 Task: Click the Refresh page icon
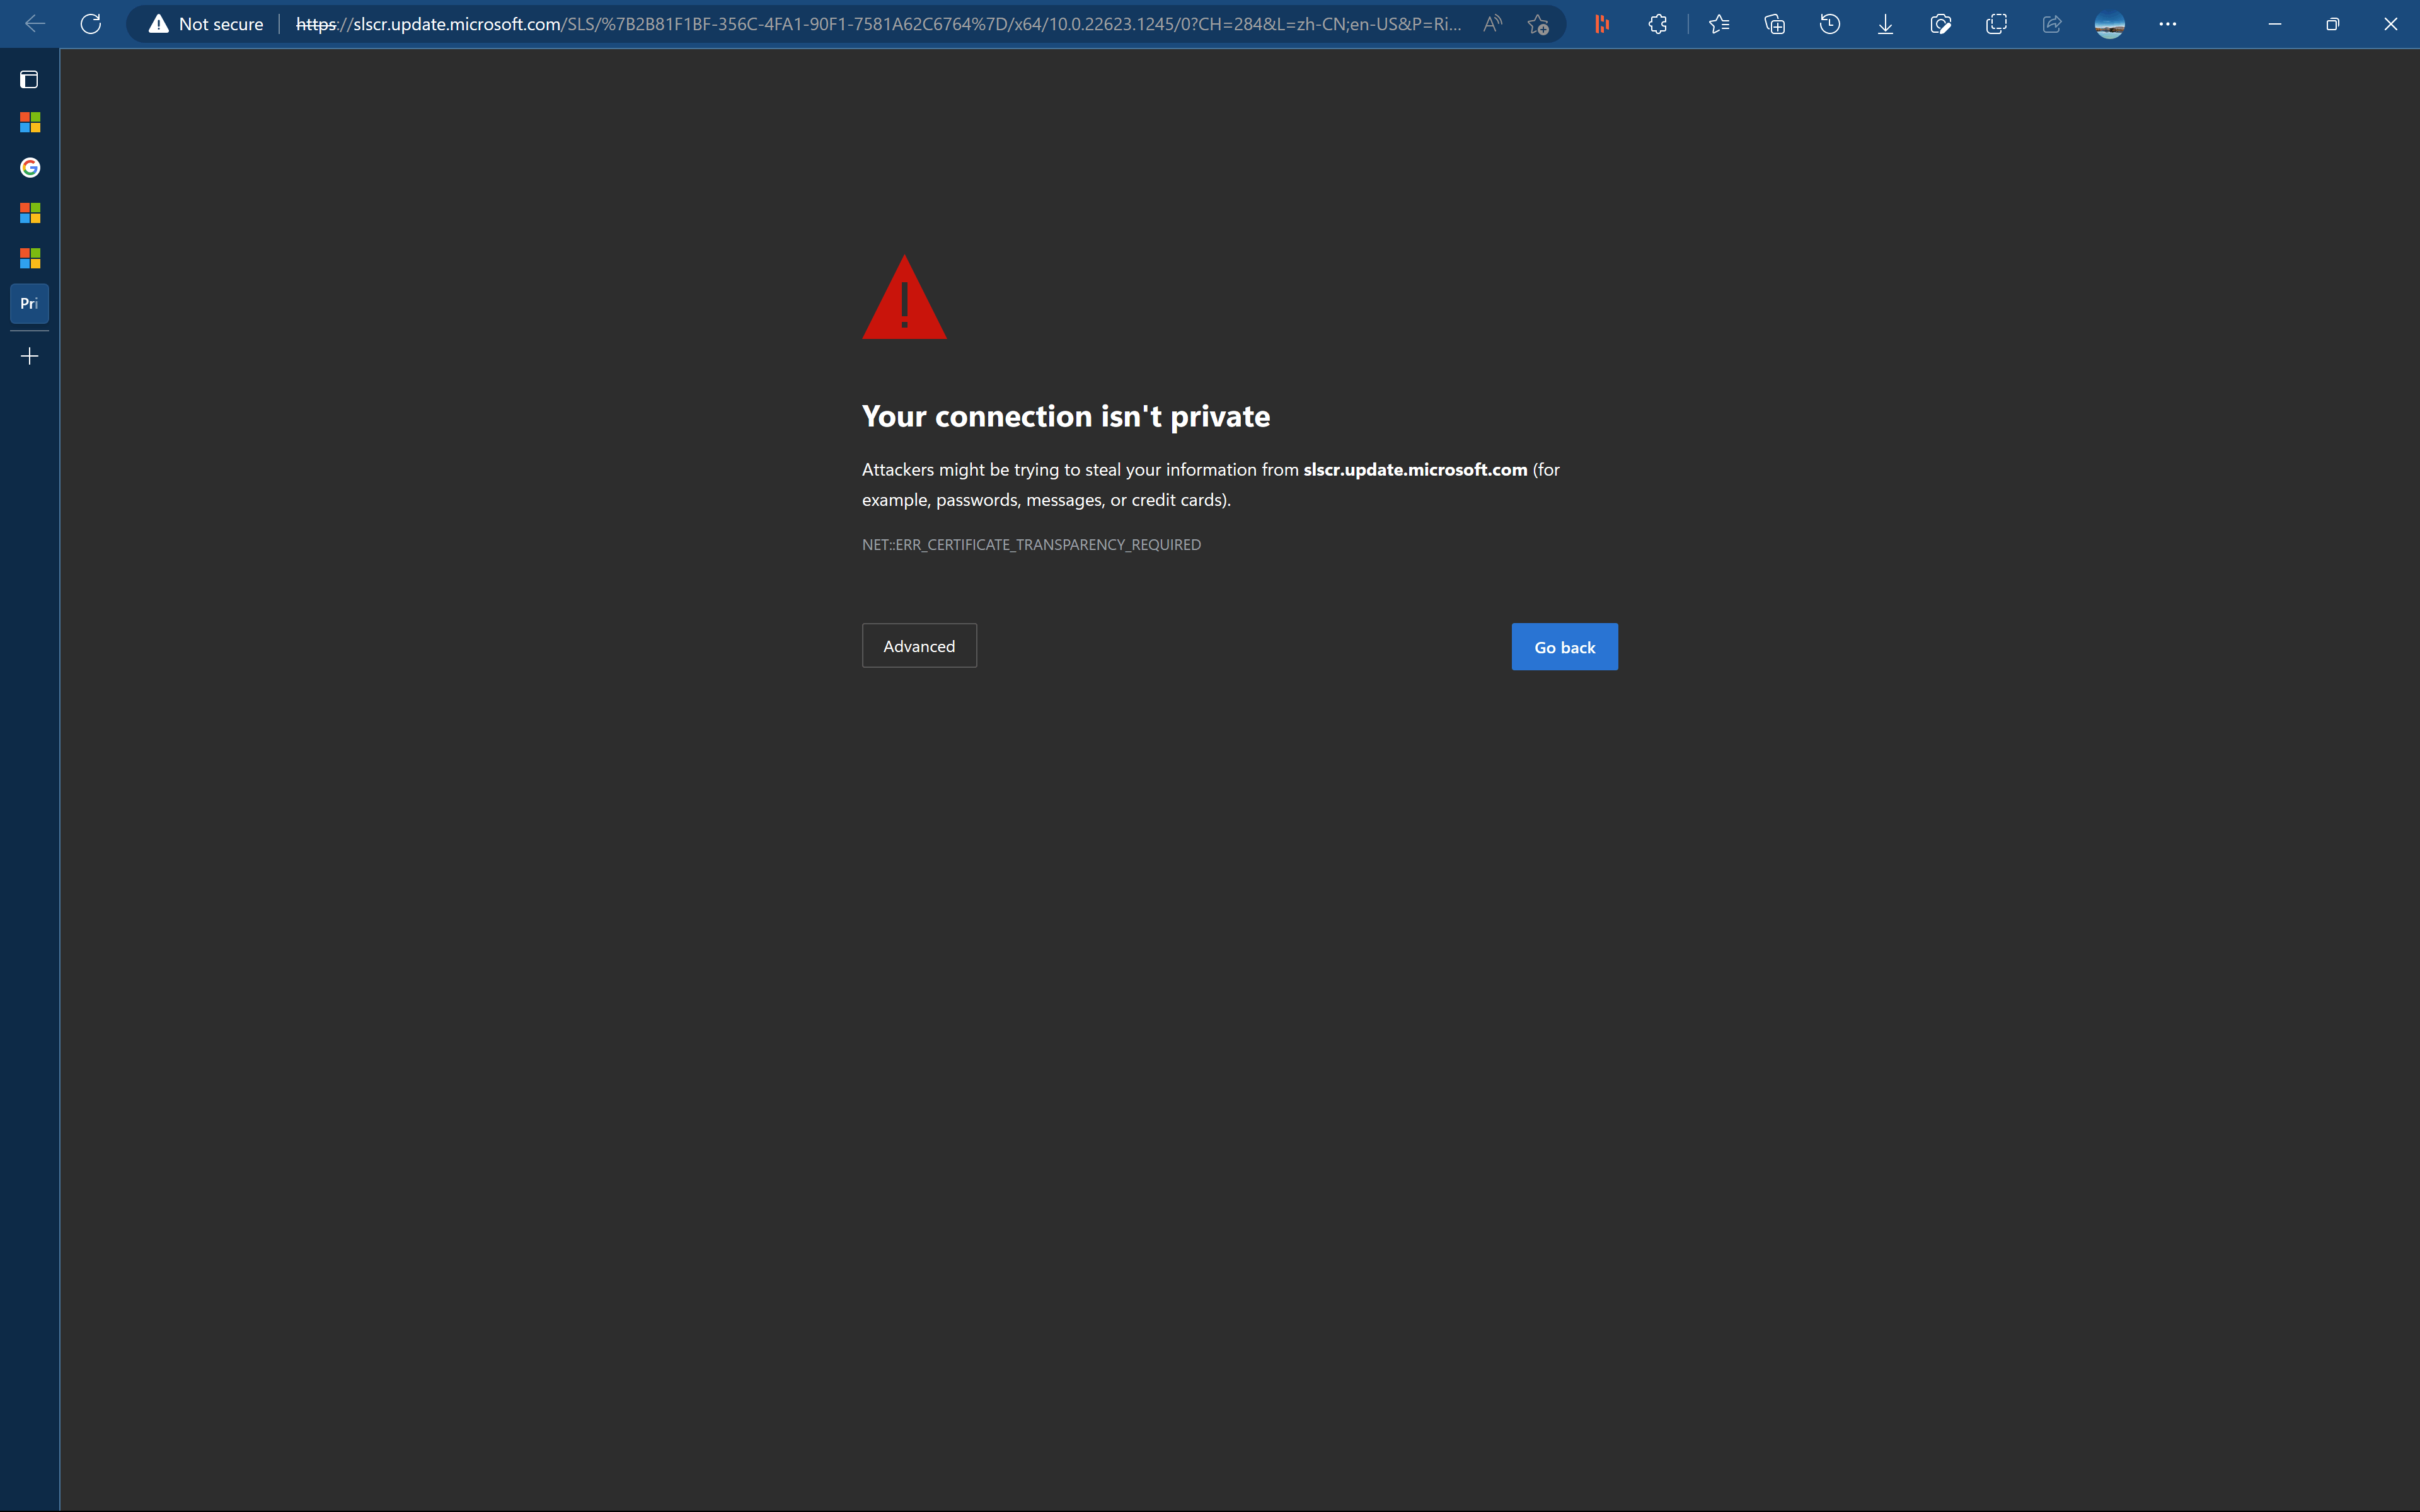91,24
